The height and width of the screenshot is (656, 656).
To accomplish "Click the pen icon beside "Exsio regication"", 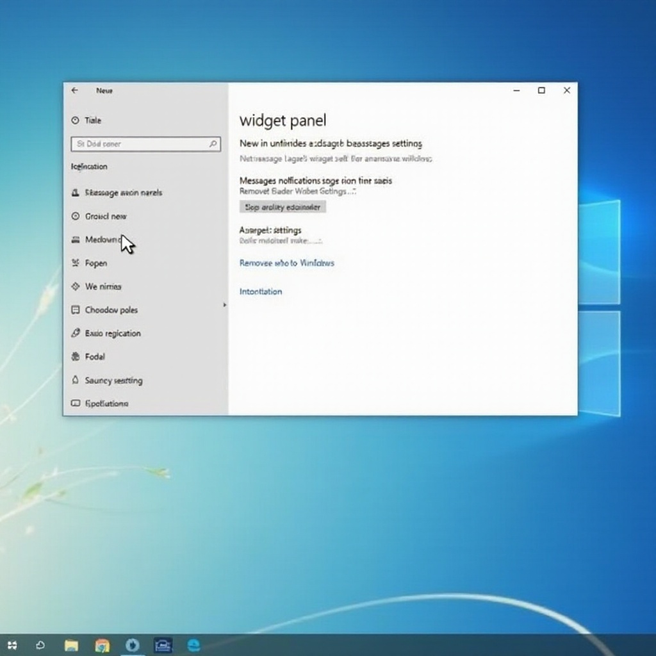I will pyautogui.click(x=76, y=333).
